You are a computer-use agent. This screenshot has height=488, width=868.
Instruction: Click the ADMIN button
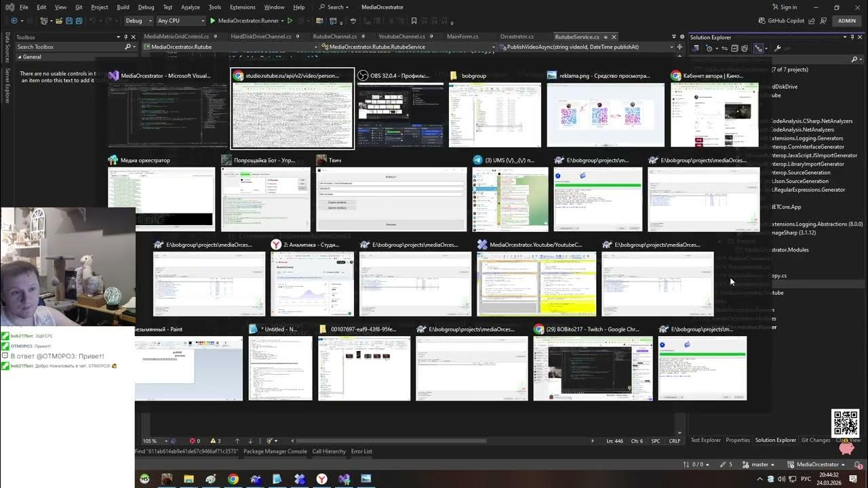tap(847, 21)
